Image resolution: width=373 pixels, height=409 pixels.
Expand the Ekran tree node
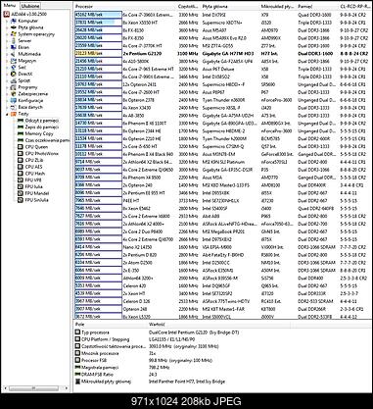(x=7, y=47)
